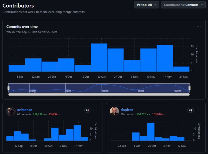
Task: Click the #1 rank badge
Action: click(x=87, y=110)
